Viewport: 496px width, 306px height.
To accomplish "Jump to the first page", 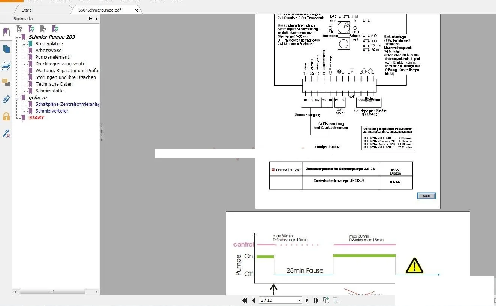I will pos(245,300).
